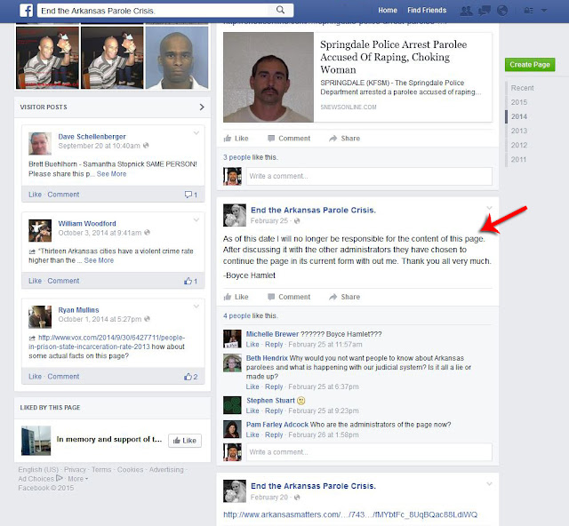The width and height of the screenshot is (569, 526).
Task: Click Comment link on Ryan Mullins post
Action: point(63,377)
